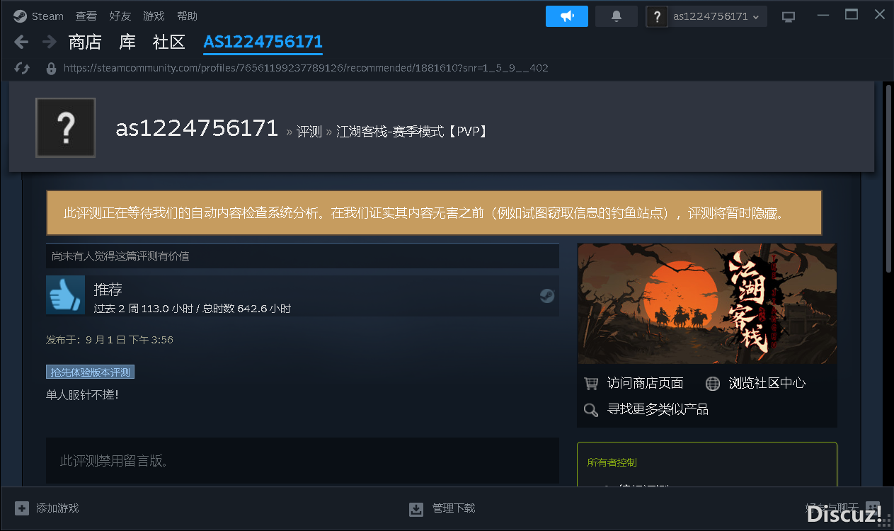Go forward with the right arrow
The image size is (894, 531).
click(x=50, y=42)
